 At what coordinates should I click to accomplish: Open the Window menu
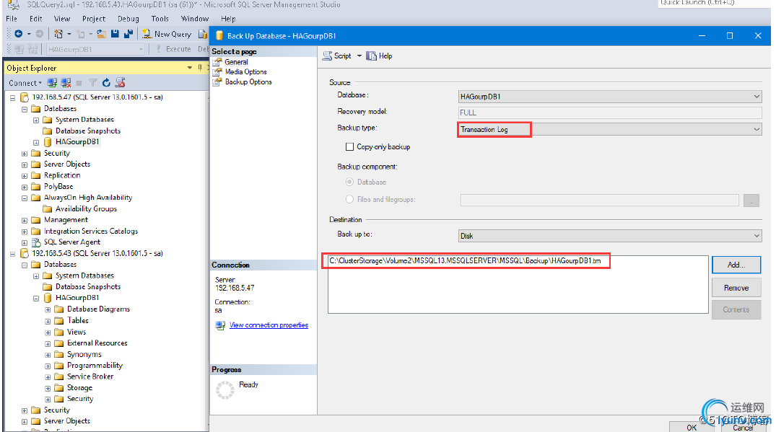pos(194,19)
